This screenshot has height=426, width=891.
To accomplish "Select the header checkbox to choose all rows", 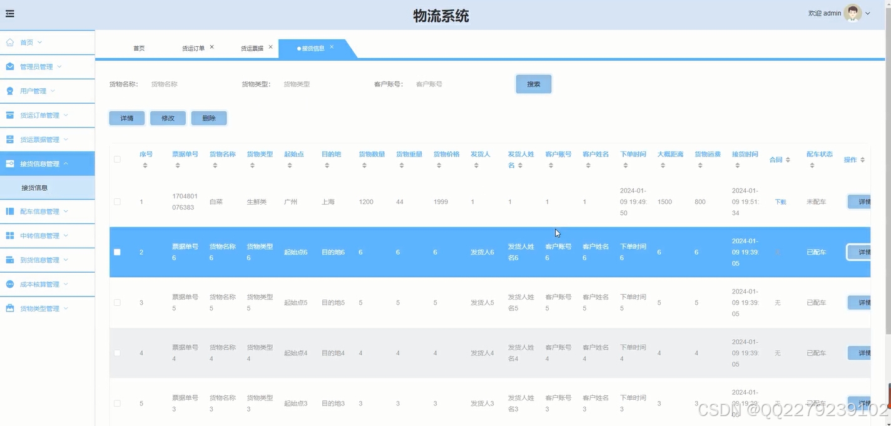I will pyautogui.click(x=117, y=159).
